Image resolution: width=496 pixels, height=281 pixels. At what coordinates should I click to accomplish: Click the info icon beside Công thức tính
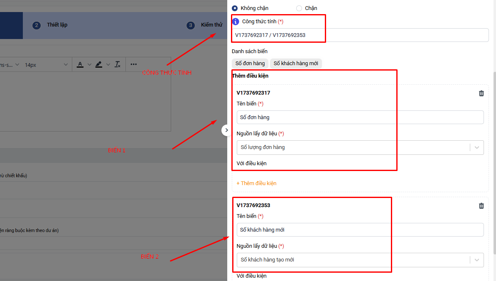point(236,22)
